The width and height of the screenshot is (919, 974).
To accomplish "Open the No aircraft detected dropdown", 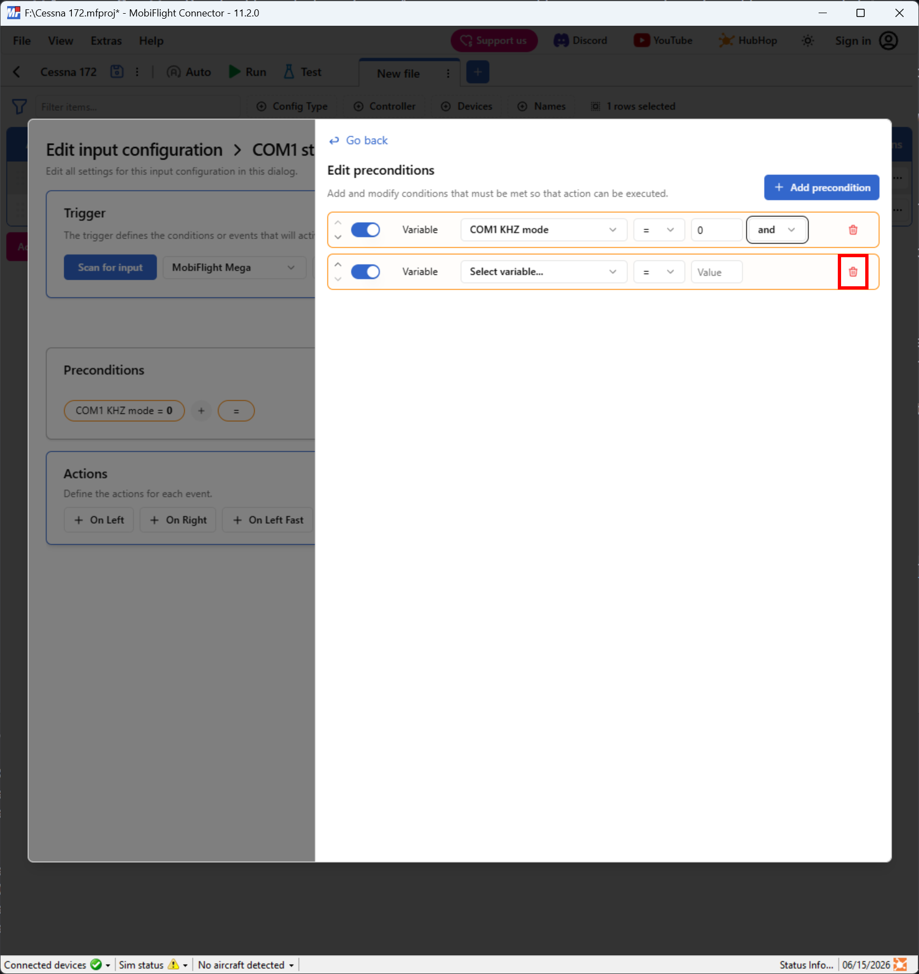I will [246, 965].
